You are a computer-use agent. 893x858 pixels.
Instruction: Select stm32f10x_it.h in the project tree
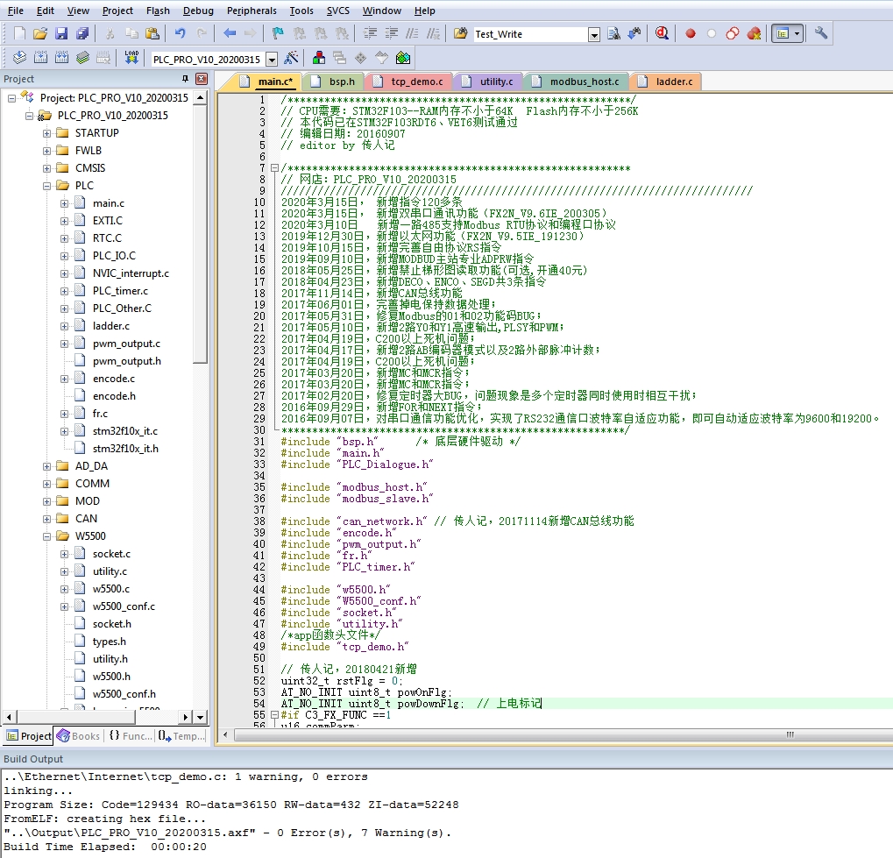[125, 449]
